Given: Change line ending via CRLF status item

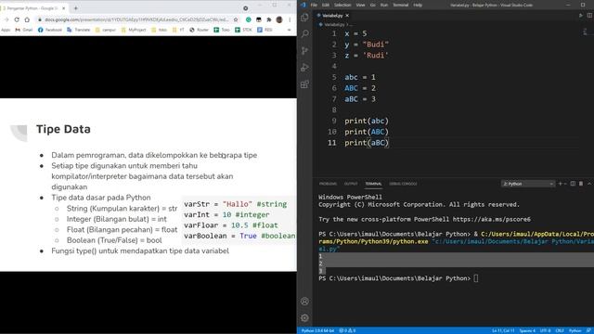Looking at the screenshot, I should 560,330.
